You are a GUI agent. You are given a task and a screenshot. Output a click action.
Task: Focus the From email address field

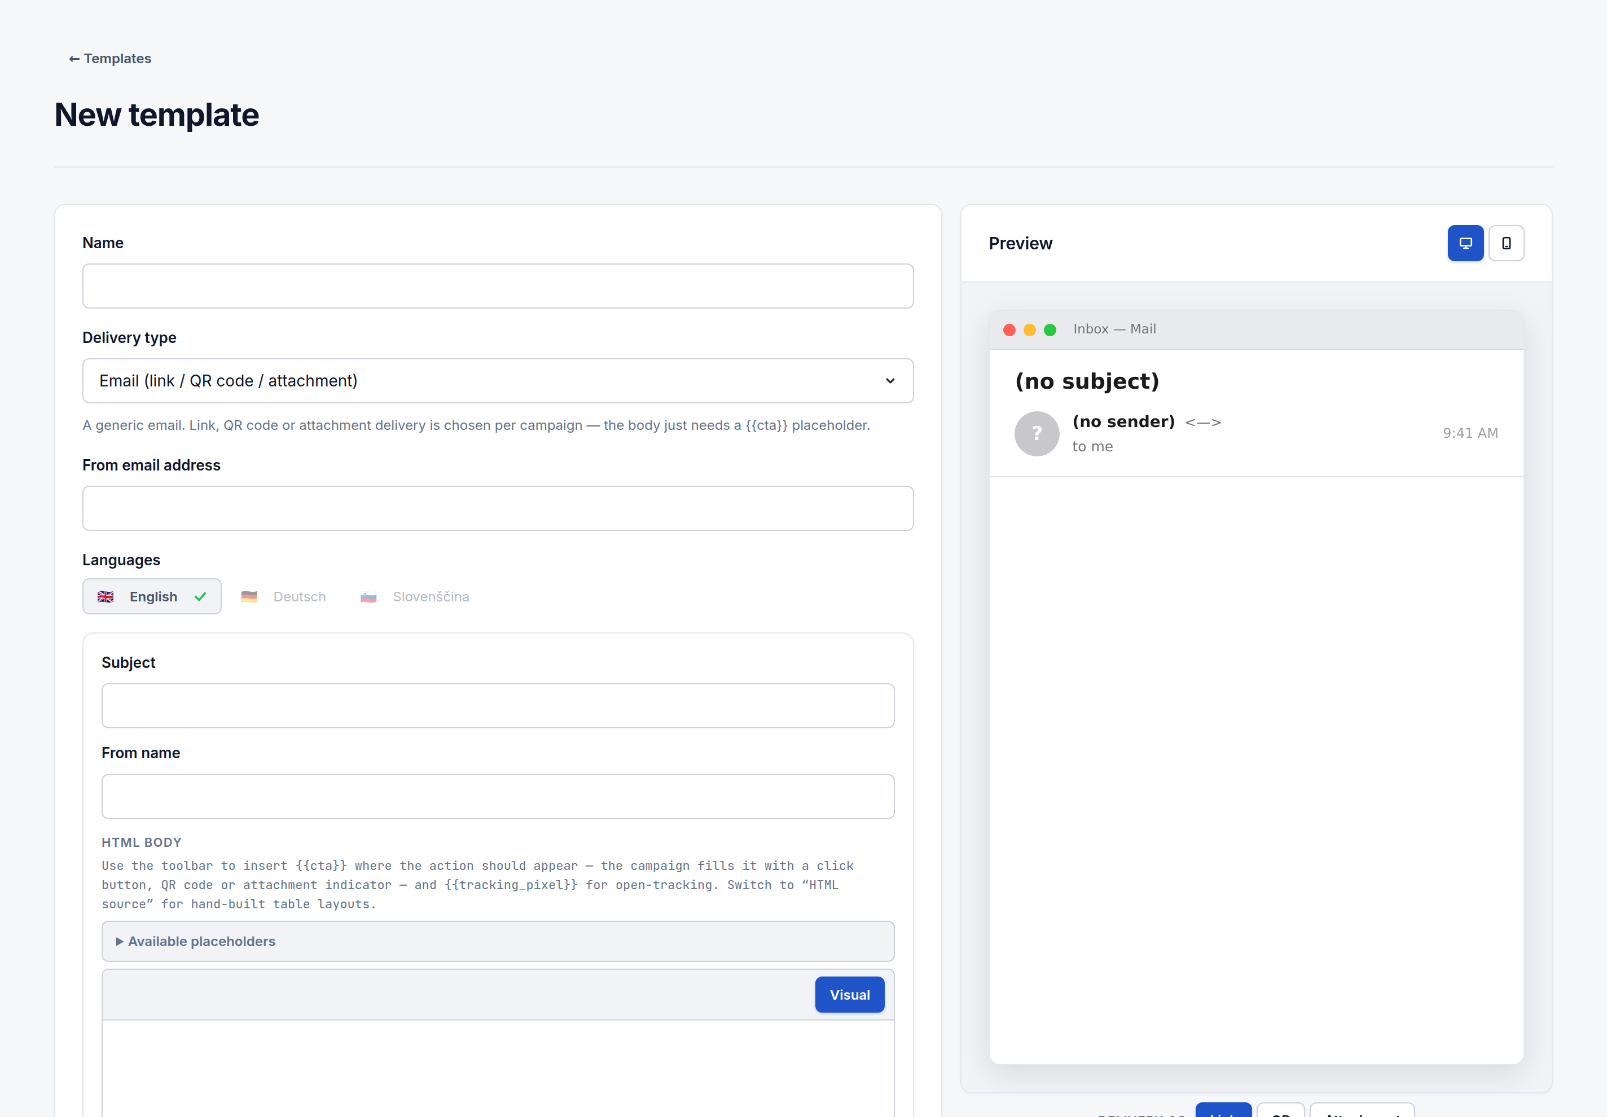click(x=498, y=508)
